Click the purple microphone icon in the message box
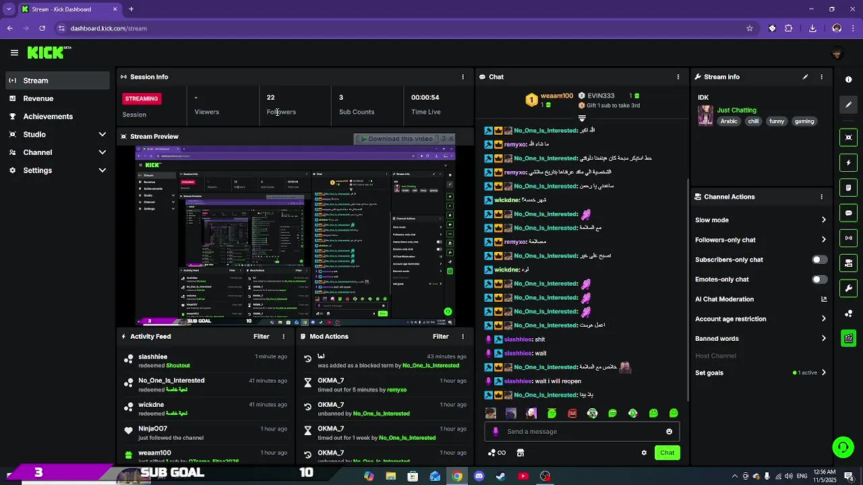This screenshot has width=863, height=485. [x=496, y=432]
